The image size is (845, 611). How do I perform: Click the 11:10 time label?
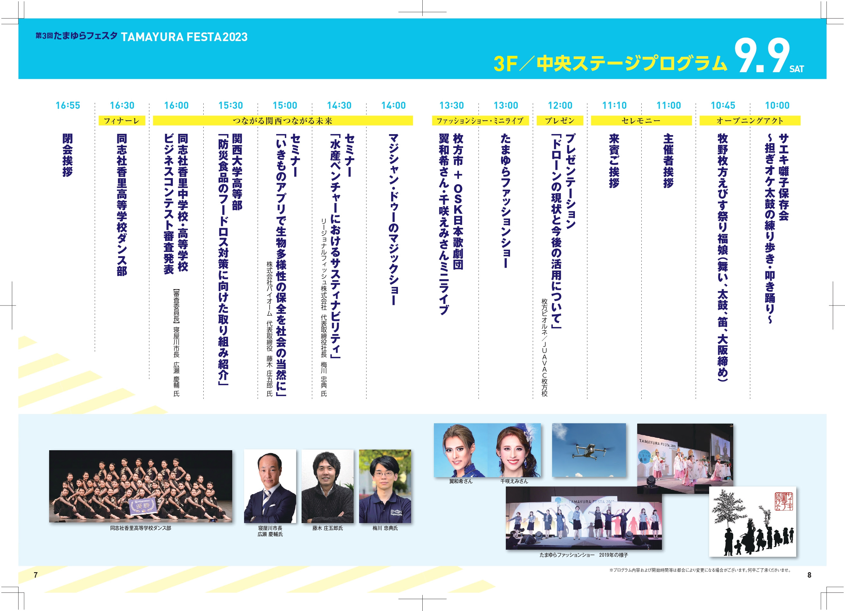(614, 105)
